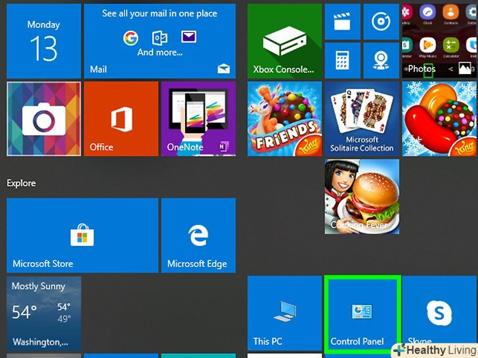Launch the purple OneNote tile
Viewport: 478px width, 358px height.
(x=198, y=119)
